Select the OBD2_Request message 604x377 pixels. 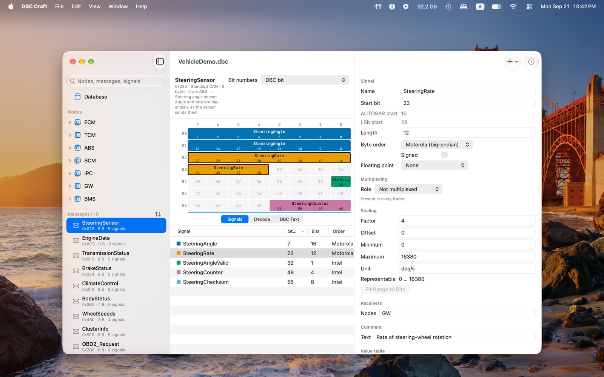click(116, 347)
